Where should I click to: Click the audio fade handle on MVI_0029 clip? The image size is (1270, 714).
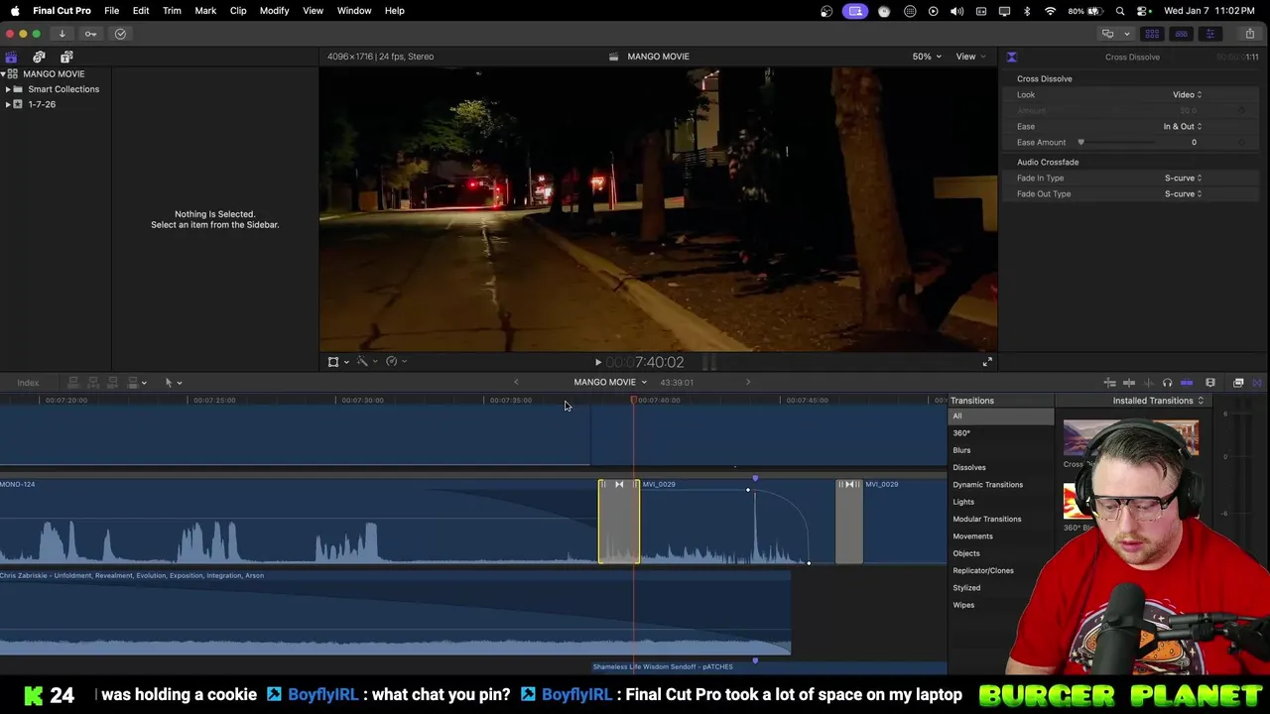point(748,490)
